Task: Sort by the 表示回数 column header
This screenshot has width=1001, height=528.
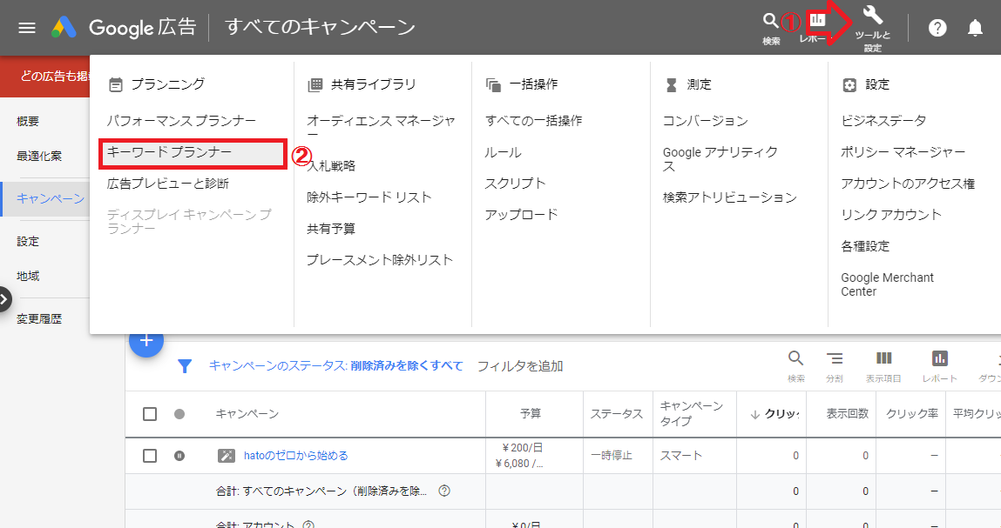Action: coord(847,414)
